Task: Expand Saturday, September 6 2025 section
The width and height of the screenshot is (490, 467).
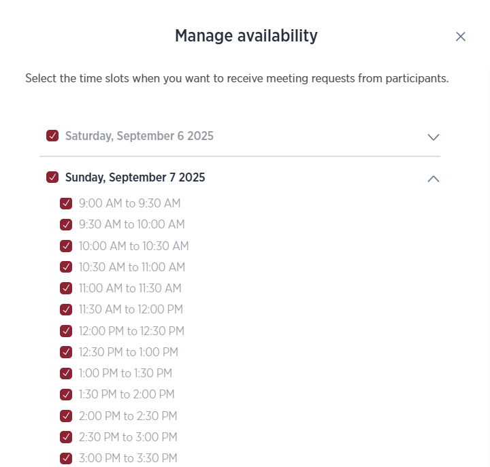Action: click(434, 137)
